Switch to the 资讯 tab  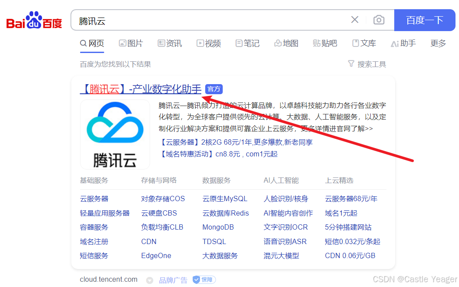170,43
